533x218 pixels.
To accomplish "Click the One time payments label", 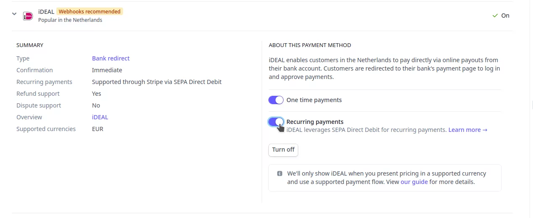I will click(x=314, y=100).
